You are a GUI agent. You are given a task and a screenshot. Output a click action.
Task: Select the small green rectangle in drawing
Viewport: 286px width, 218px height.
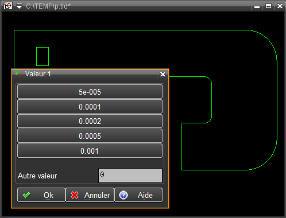coord(42,56)
